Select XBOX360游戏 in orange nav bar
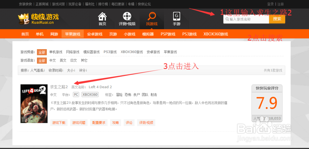 [216, 34]
